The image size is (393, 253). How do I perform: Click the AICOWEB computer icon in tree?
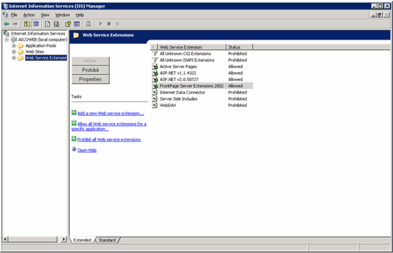pyautogui.click(x=14, y=39)
